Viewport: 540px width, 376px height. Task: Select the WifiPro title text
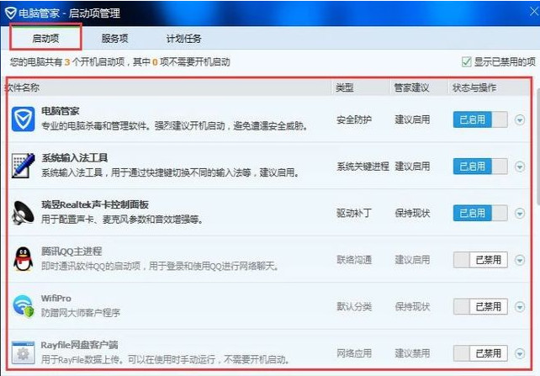coord(56,298)
